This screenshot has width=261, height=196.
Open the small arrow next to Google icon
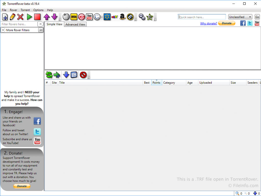point(102,17)
